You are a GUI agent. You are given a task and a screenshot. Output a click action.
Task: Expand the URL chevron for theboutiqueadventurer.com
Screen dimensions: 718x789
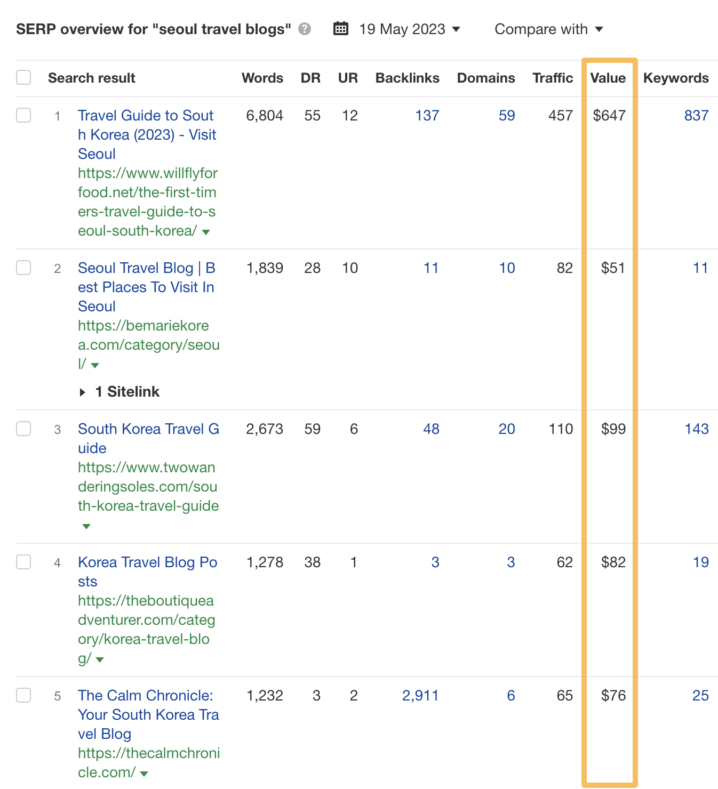[99, 659]
